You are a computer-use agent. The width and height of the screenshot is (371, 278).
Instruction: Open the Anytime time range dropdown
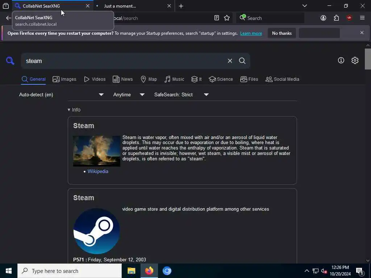(129, 94)
